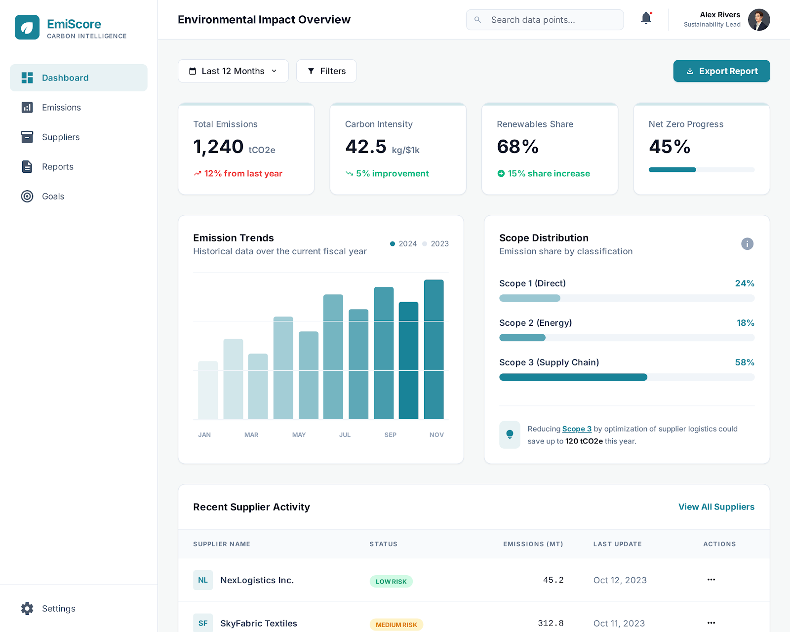The image size is (790, 632).
Task: Navigate to the Emissions page
Action: tap(61, 107)
